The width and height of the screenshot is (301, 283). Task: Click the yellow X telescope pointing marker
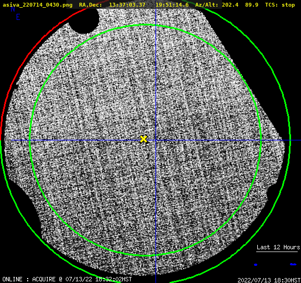coord(143,139)
